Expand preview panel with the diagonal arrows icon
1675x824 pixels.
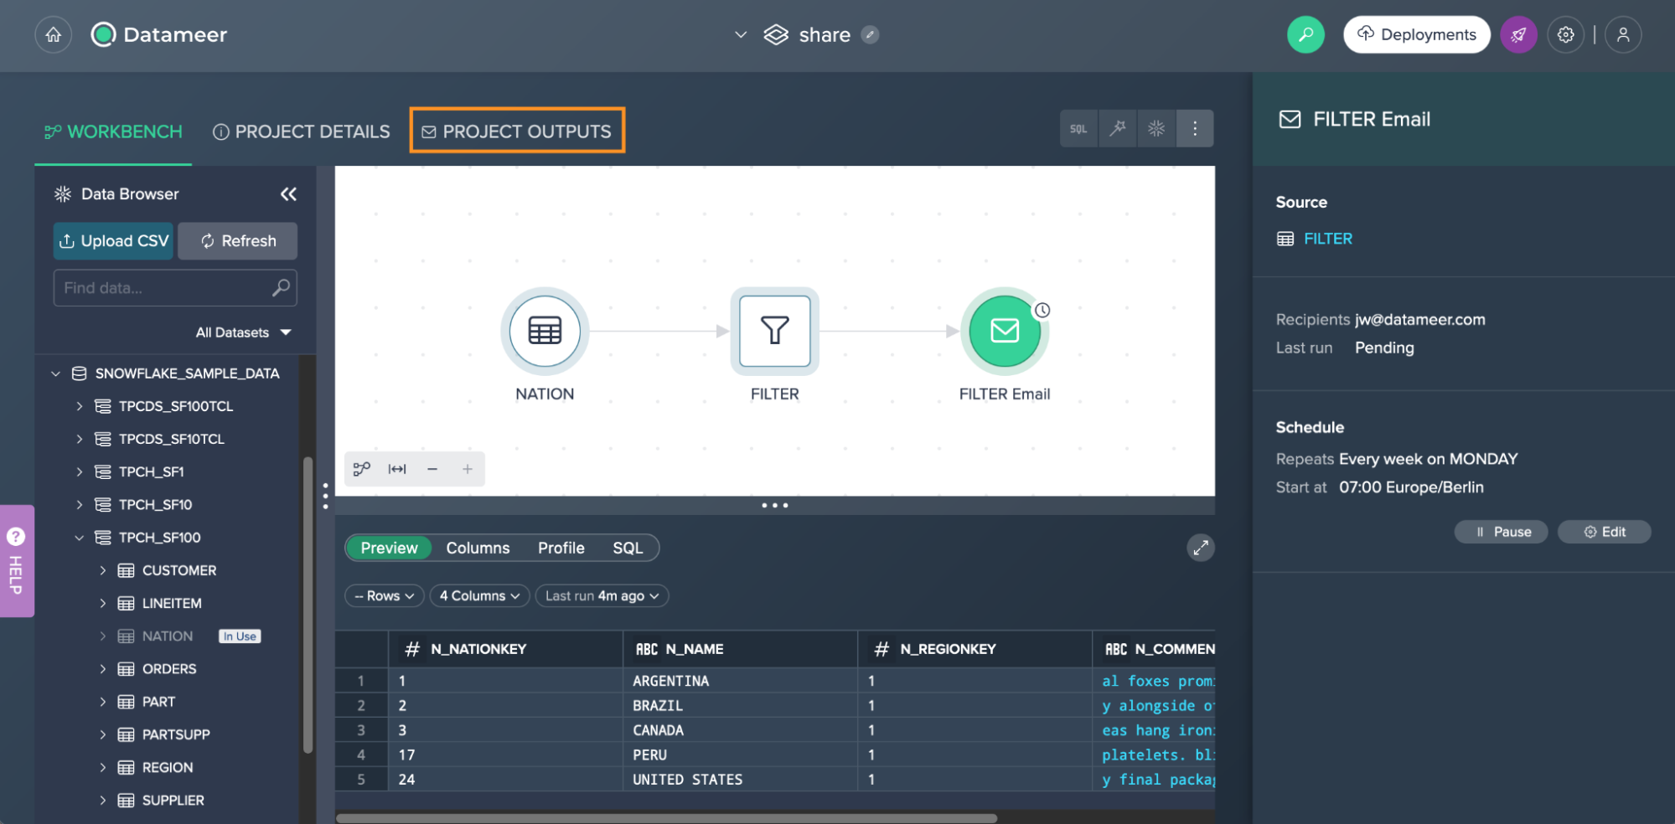1201,547
